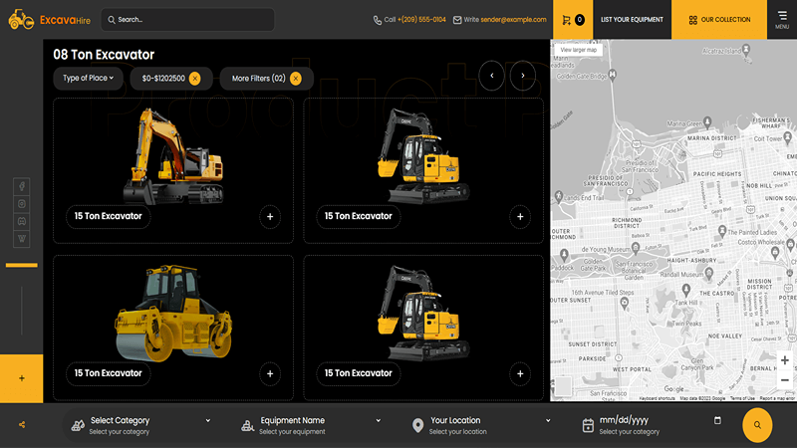Click the ExcavaHire logo
Viewport: 797px width, 448px height.
(x=49, y=20)
